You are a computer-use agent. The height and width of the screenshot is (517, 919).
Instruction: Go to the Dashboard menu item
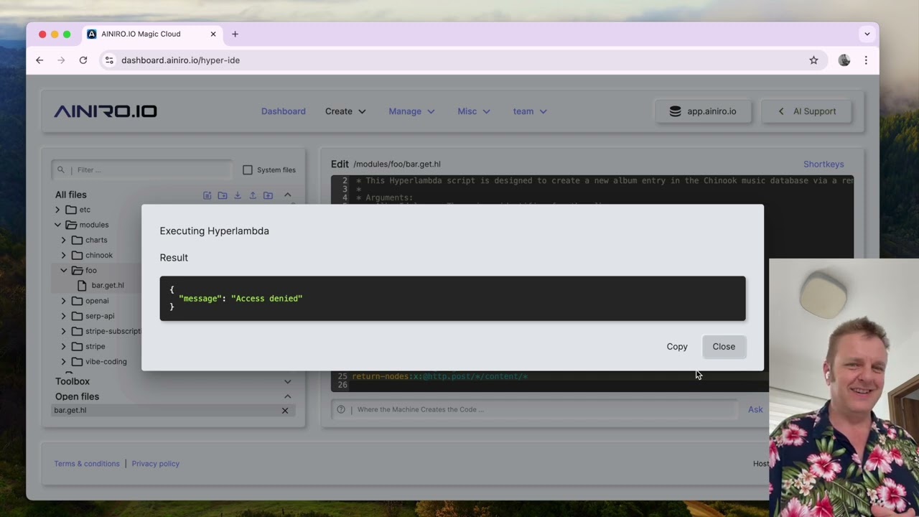(284, 111)
